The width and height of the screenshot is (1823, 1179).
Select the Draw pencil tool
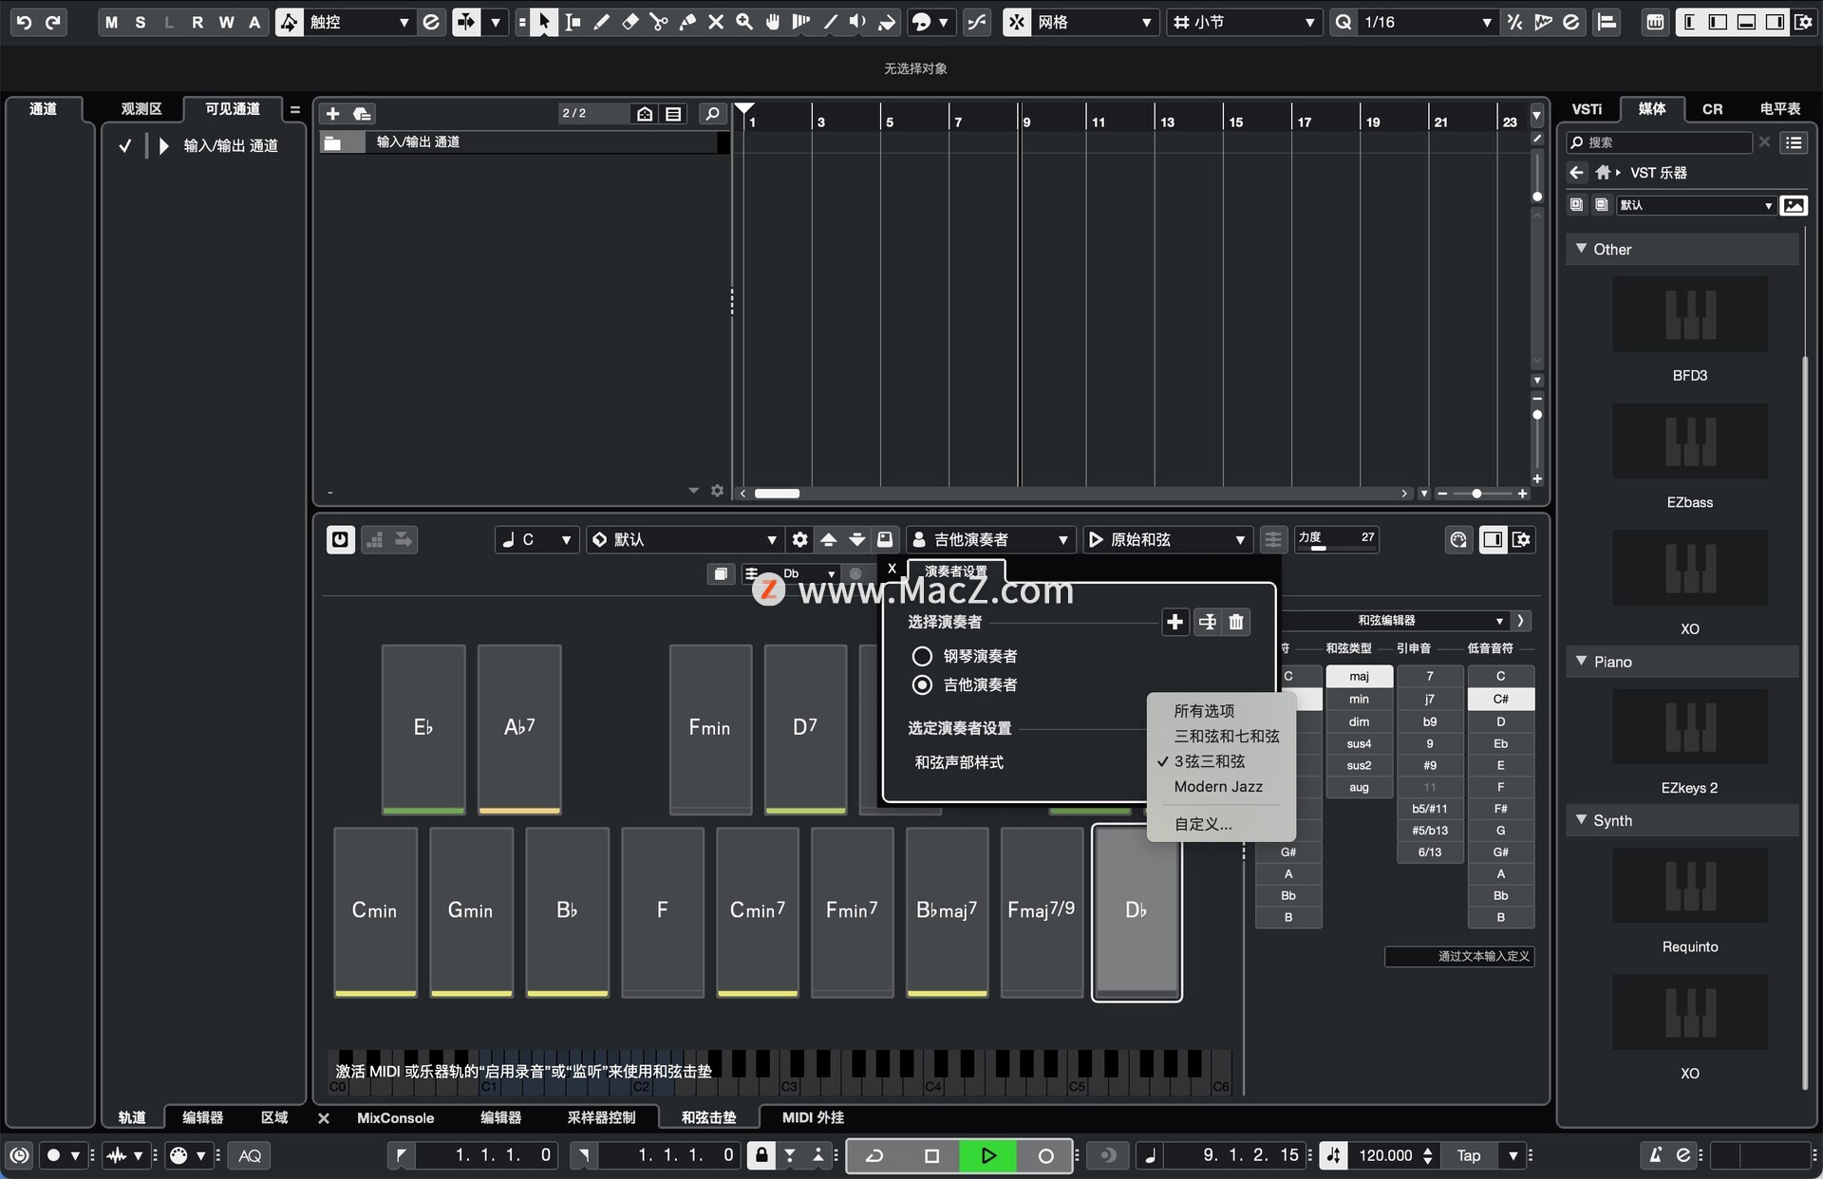coord(601,21)
